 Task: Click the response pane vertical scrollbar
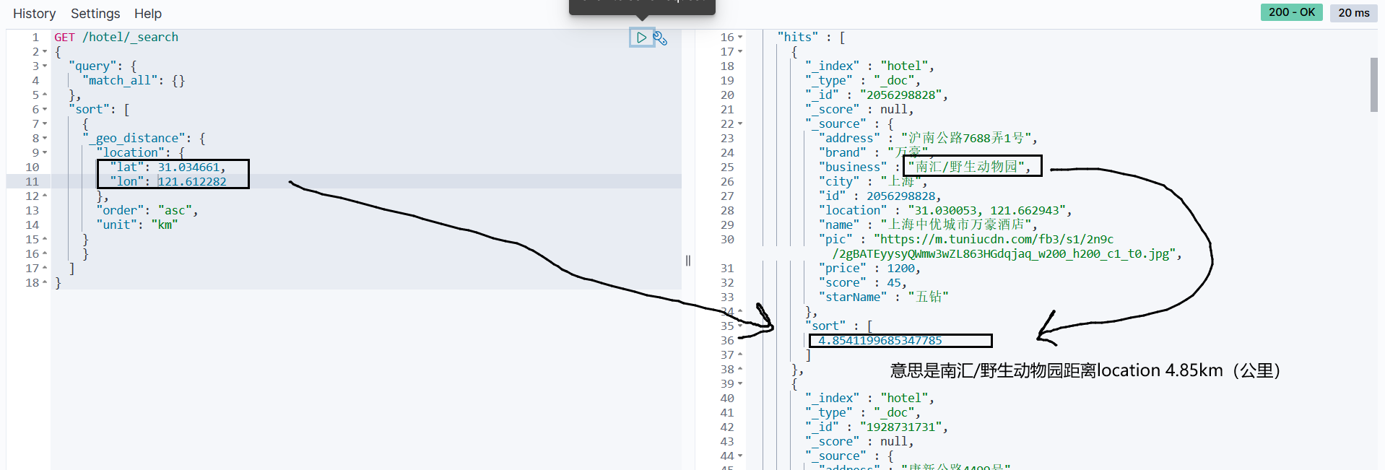pos(1373,84)
